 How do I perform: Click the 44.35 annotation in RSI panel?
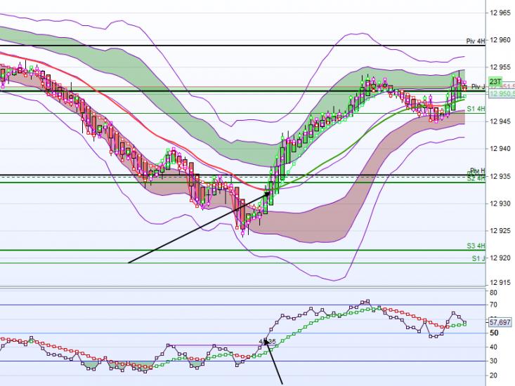click(x=268, y=341)
